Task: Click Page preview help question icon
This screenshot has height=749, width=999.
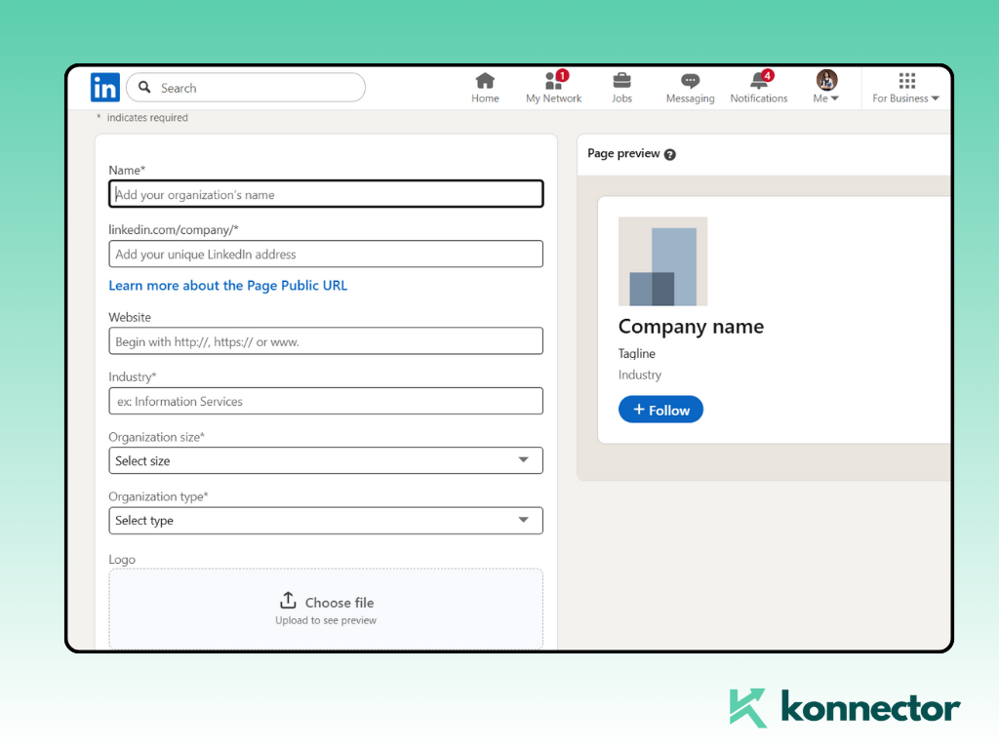Action: (x=669, y=154)
